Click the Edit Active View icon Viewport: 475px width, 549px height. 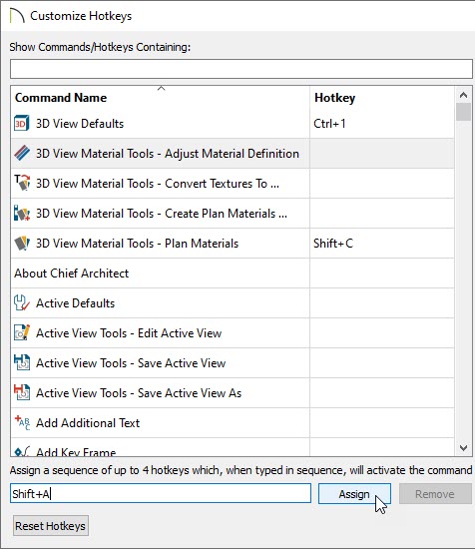click(22, 333)
